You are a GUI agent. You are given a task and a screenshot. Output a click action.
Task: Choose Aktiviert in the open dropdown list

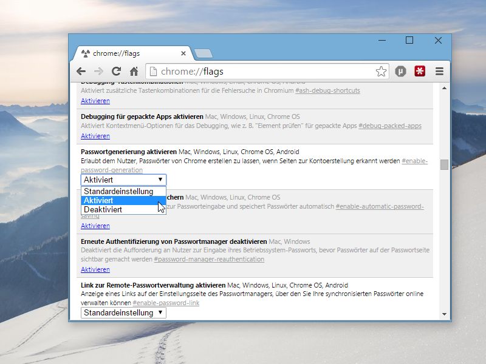pos(123,201)
